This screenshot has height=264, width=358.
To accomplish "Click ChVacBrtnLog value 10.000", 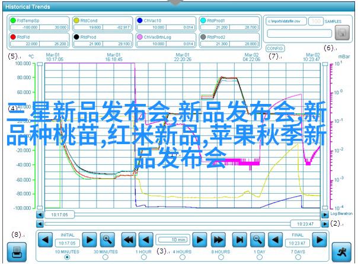I will [x=152, y=44].
